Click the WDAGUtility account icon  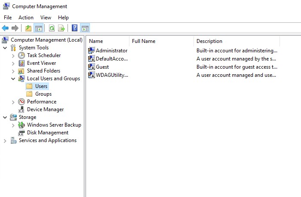click(91, 75)
